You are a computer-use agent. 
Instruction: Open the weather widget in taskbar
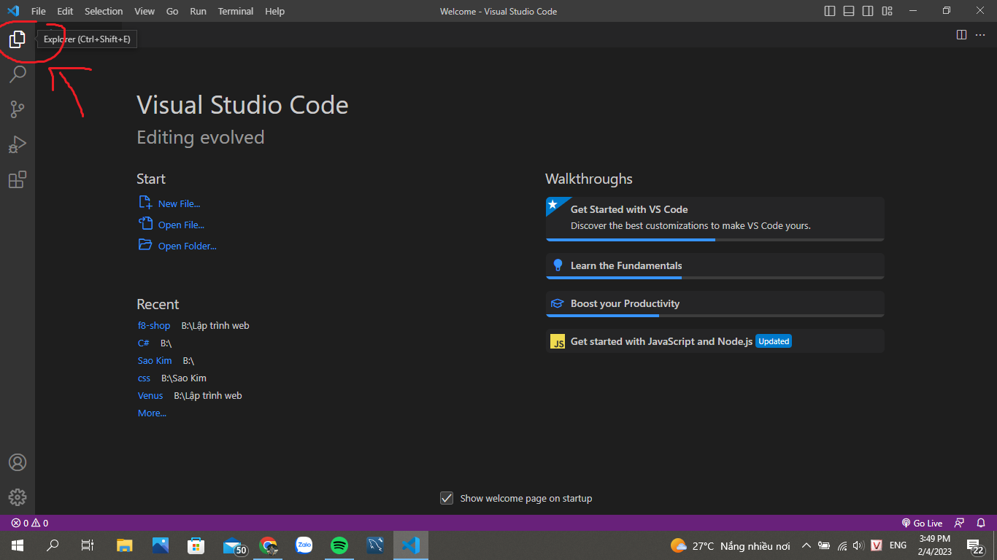(x=731, y=545)
